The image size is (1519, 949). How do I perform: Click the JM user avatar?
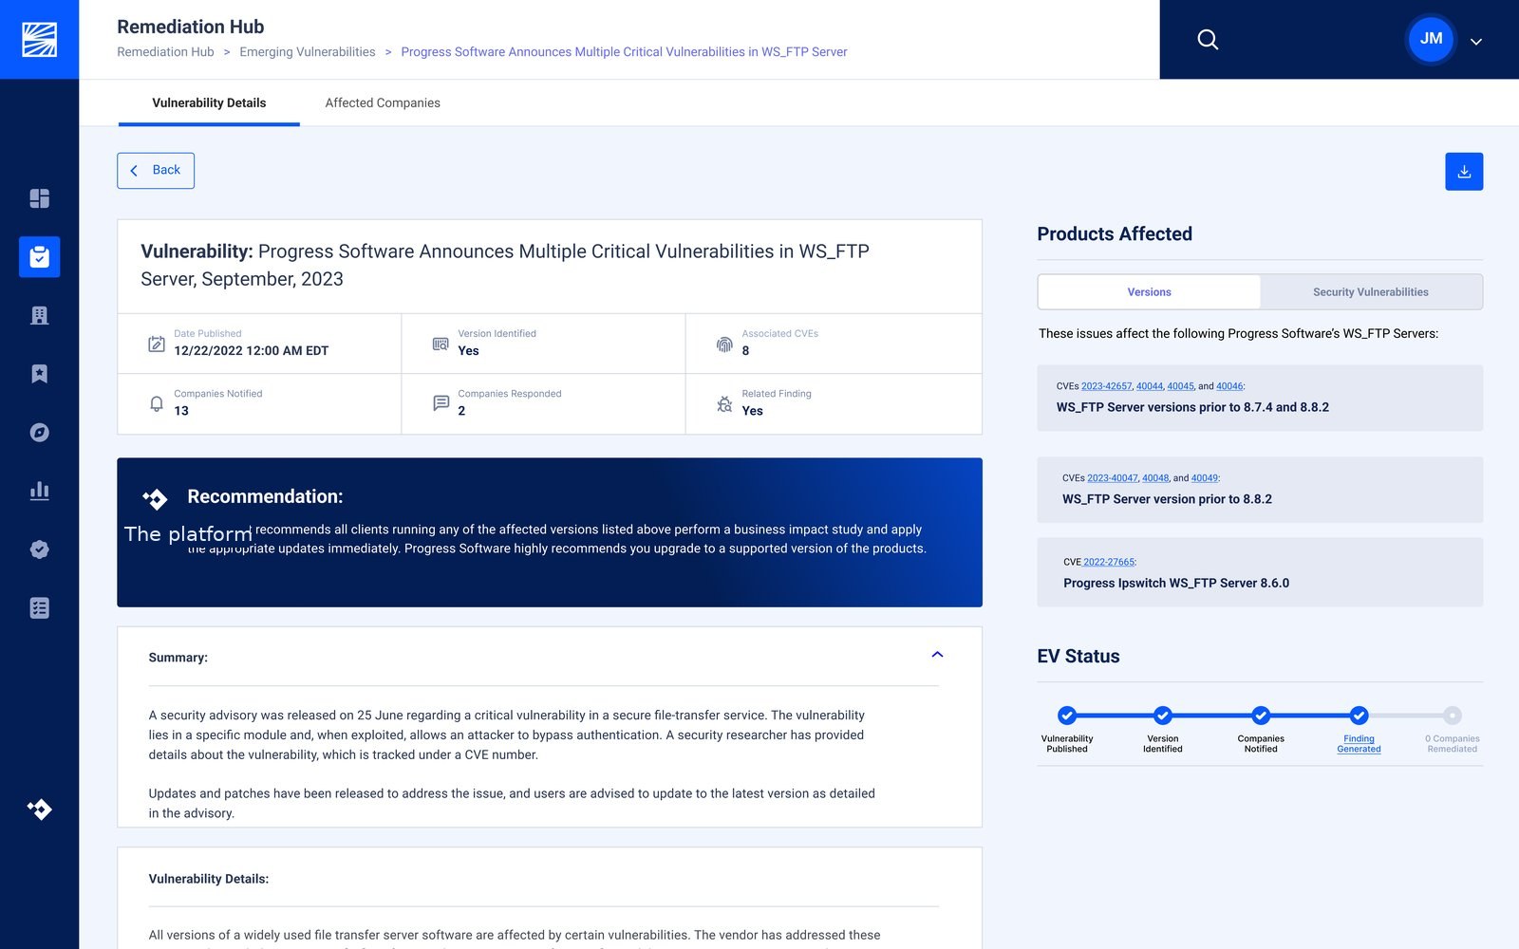pyautogui.click(x=1431, y=39)
